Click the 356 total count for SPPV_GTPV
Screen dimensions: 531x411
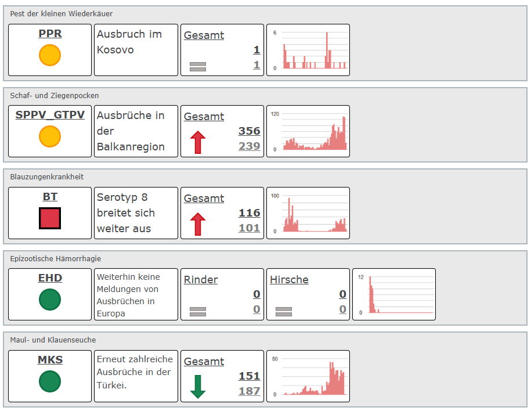tap(249, 131)
